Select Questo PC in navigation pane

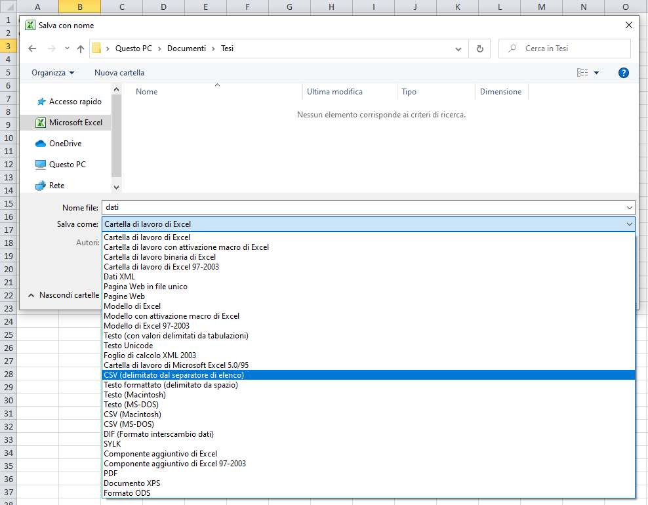pos(61,165)
